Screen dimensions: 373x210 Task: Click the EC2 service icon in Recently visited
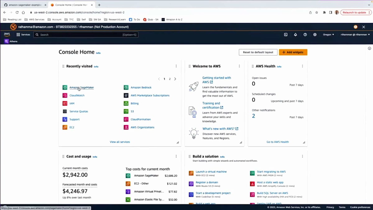(65, 127)
